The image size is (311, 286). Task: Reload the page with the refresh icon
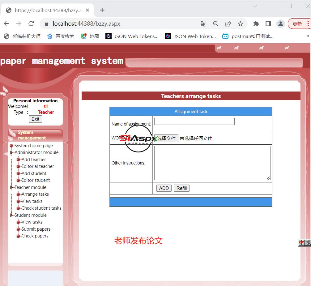(31, 23)
